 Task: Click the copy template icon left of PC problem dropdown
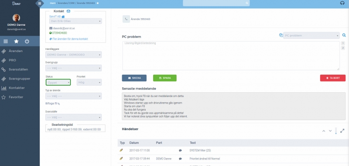(x=281, y=35)
